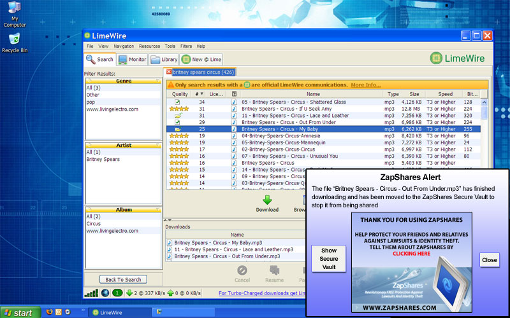Click the grey Resume download icon

click(x=274, y=270)
